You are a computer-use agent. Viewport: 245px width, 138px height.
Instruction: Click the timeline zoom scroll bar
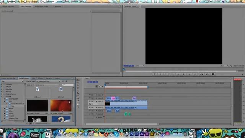click(x=121, y=124)
